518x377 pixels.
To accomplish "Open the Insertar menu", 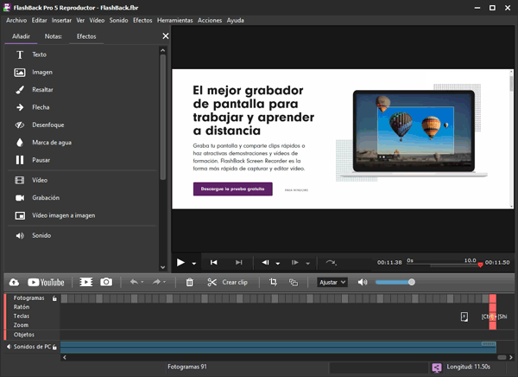I will pyautogui.click(x=61, y=20).
